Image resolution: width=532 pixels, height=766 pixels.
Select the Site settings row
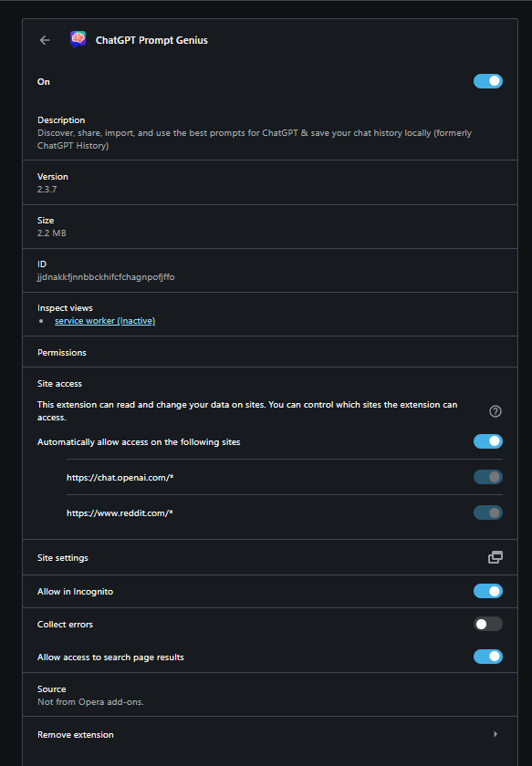60,556
